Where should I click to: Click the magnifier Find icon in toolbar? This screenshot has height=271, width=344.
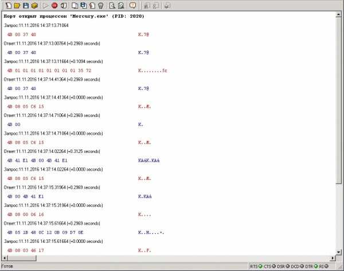pos(113,5)
